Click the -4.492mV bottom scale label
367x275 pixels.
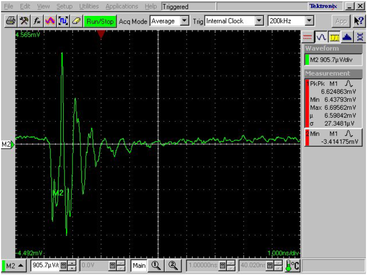pos(29,253)
